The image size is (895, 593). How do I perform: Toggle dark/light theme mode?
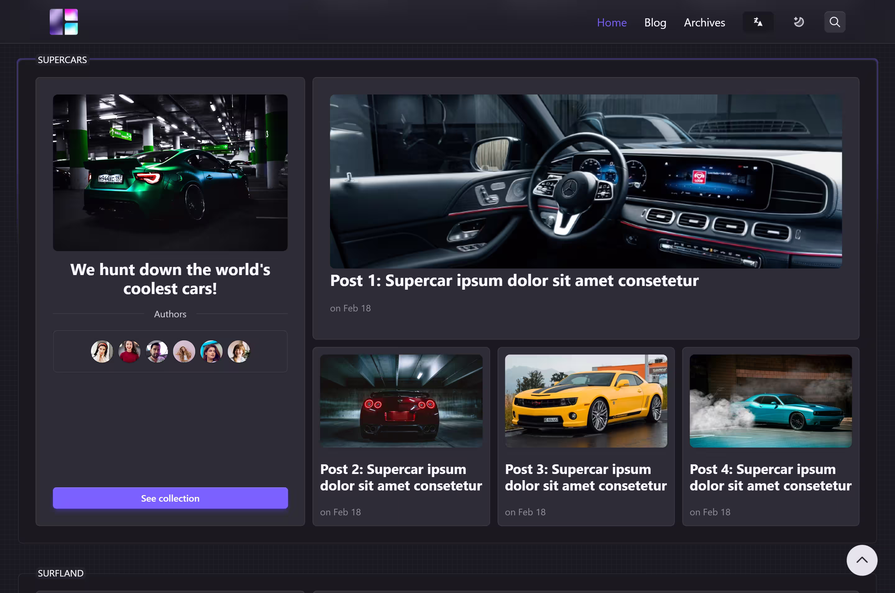click(799, 22)
